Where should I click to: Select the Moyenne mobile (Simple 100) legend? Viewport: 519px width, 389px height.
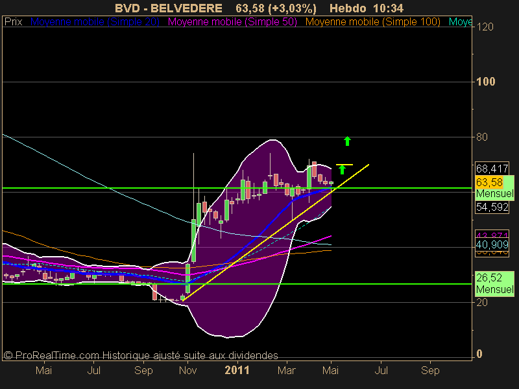[372, 22]
